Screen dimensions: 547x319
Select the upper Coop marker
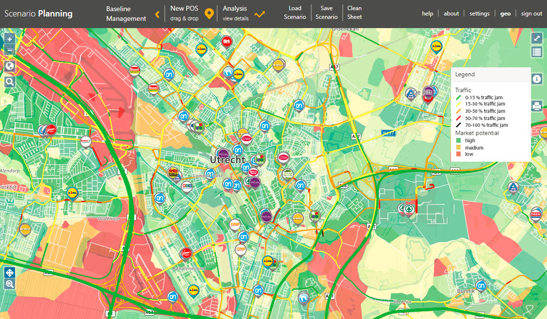(x=235, y=225)
